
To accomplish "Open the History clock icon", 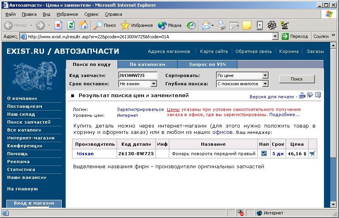I will click(191, 25).
